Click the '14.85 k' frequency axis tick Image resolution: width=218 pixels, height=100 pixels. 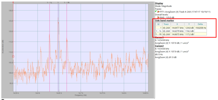coord(146,93)
